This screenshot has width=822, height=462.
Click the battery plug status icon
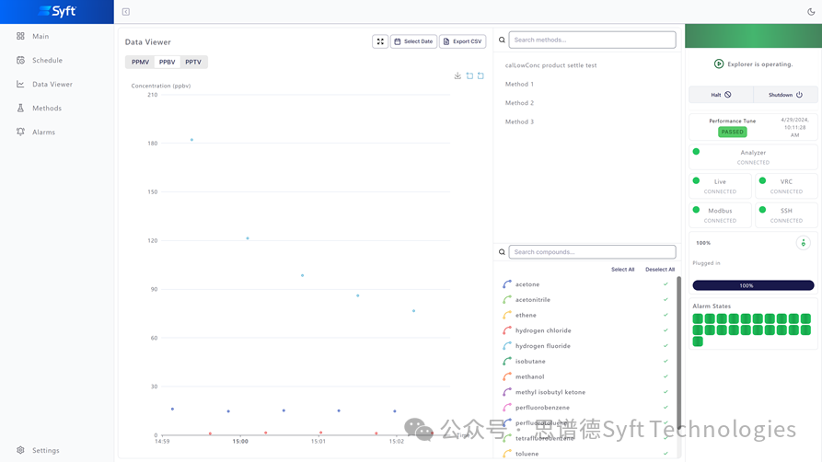pos(803,243)
